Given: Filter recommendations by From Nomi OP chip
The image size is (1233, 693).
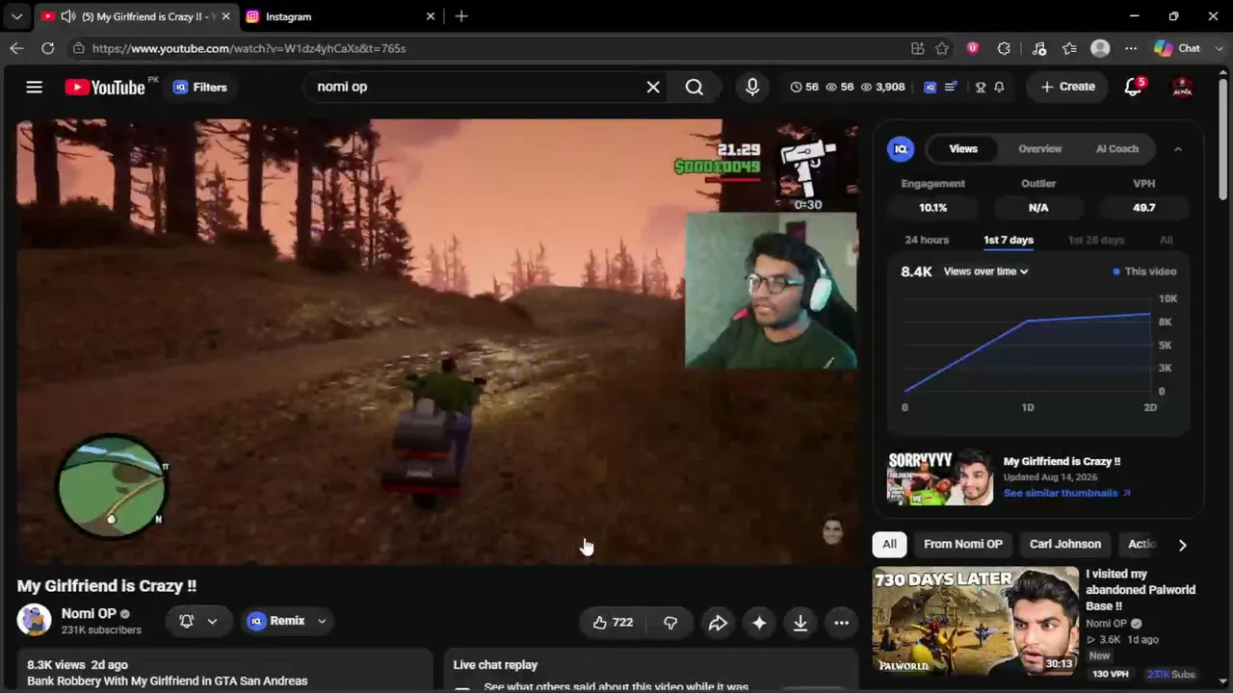Looking at the screenshot, I should 963,545.
